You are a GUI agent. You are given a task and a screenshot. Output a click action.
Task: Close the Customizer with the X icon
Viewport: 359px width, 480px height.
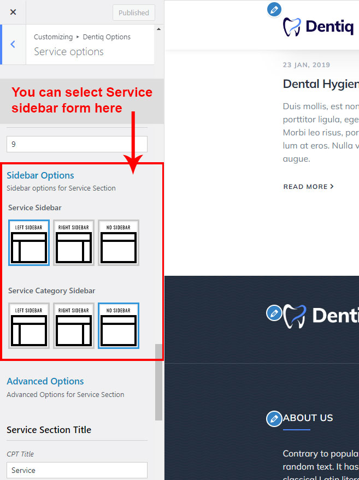(x=13, y=12)
